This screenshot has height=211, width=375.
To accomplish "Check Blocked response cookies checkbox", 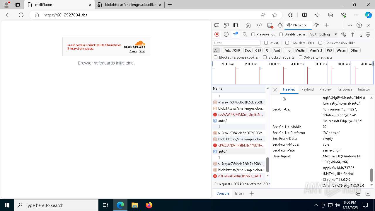I will [216, 57].
